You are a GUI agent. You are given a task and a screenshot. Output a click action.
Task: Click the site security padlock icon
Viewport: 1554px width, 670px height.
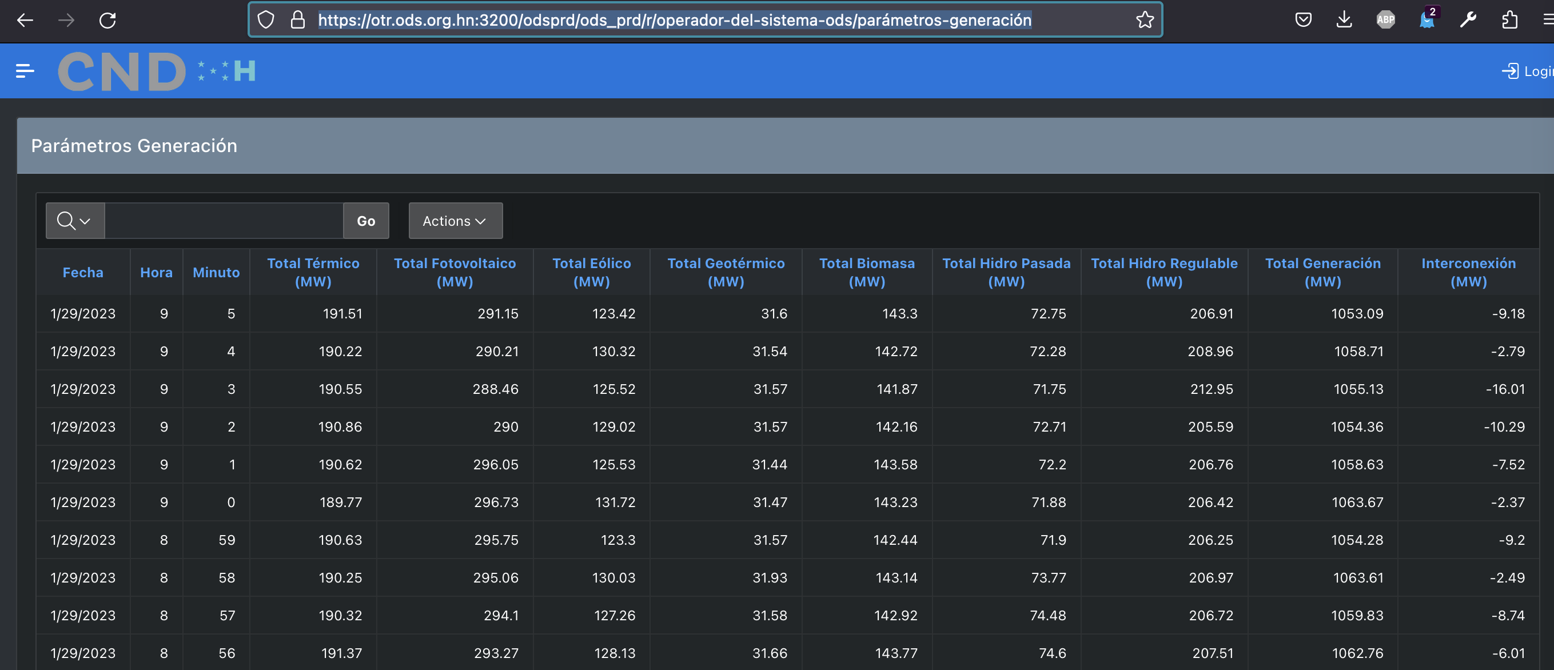[x=297, y=20]
